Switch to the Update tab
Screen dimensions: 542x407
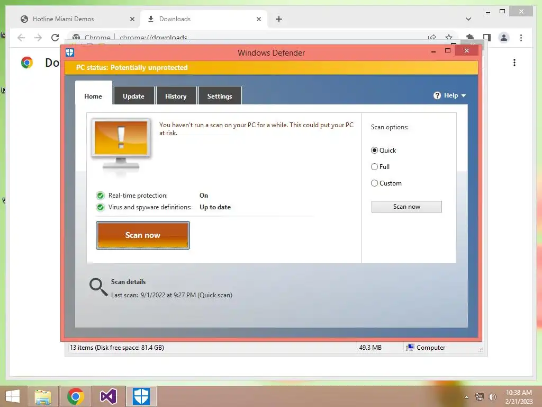pos(134,96)
